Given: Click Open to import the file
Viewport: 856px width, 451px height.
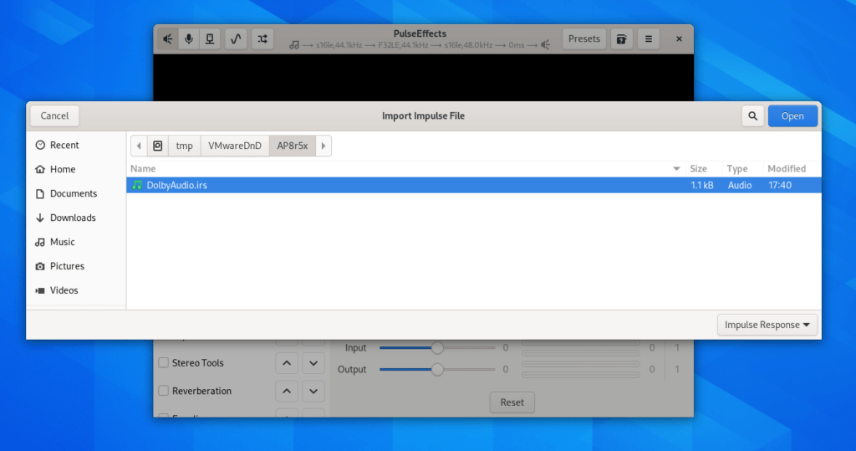Looking at the screenshot, I should tap(792, 116).
